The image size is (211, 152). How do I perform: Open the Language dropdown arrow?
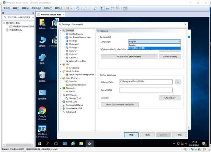point(179,42)
